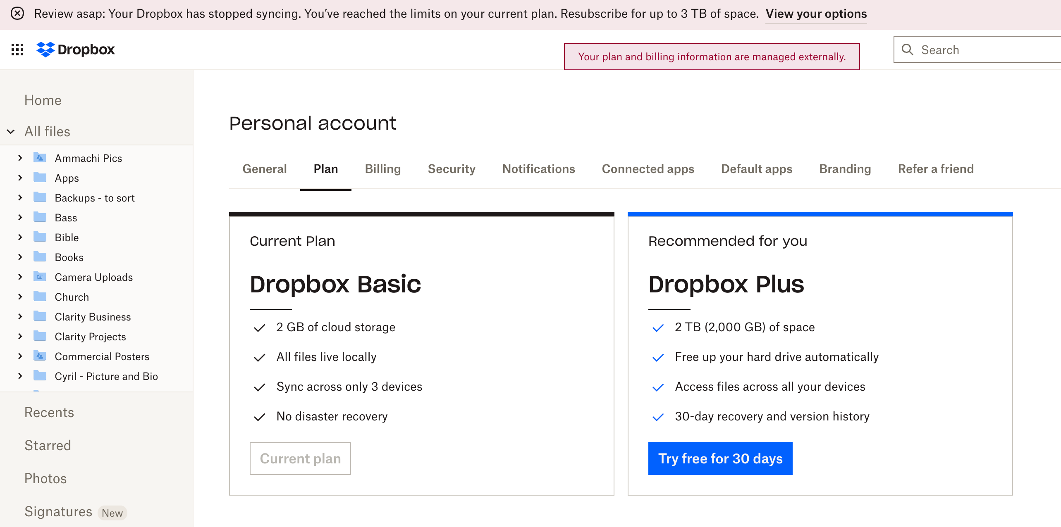Click the Ammachi Pics shared folder icon
This screenshot has width=1061, height=527.
pos(40,158)
